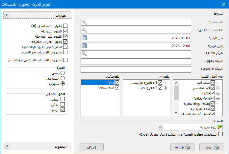Click the خيارات section header

(x=37, y=15)
